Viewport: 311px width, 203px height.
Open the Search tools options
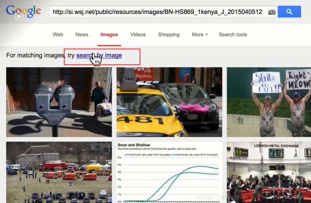click(233, 35)
